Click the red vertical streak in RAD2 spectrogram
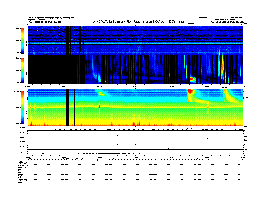 pos(43,36)
